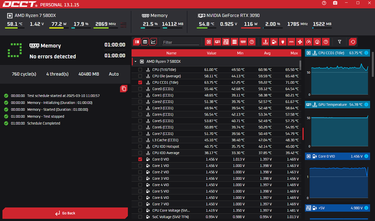Image resolution: width=375 pixels, height=221 pixels.
Task: Collapse the AMD Ryzen 7 5800X group
Action: point(136,62)
